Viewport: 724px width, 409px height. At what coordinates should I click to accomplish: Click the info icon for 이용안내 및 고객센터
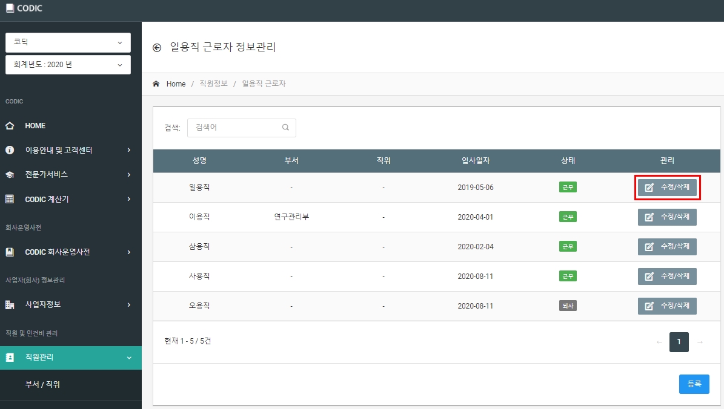coord(10,150)
